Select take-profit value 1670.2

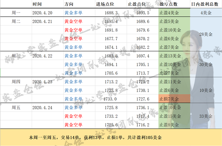143,39
